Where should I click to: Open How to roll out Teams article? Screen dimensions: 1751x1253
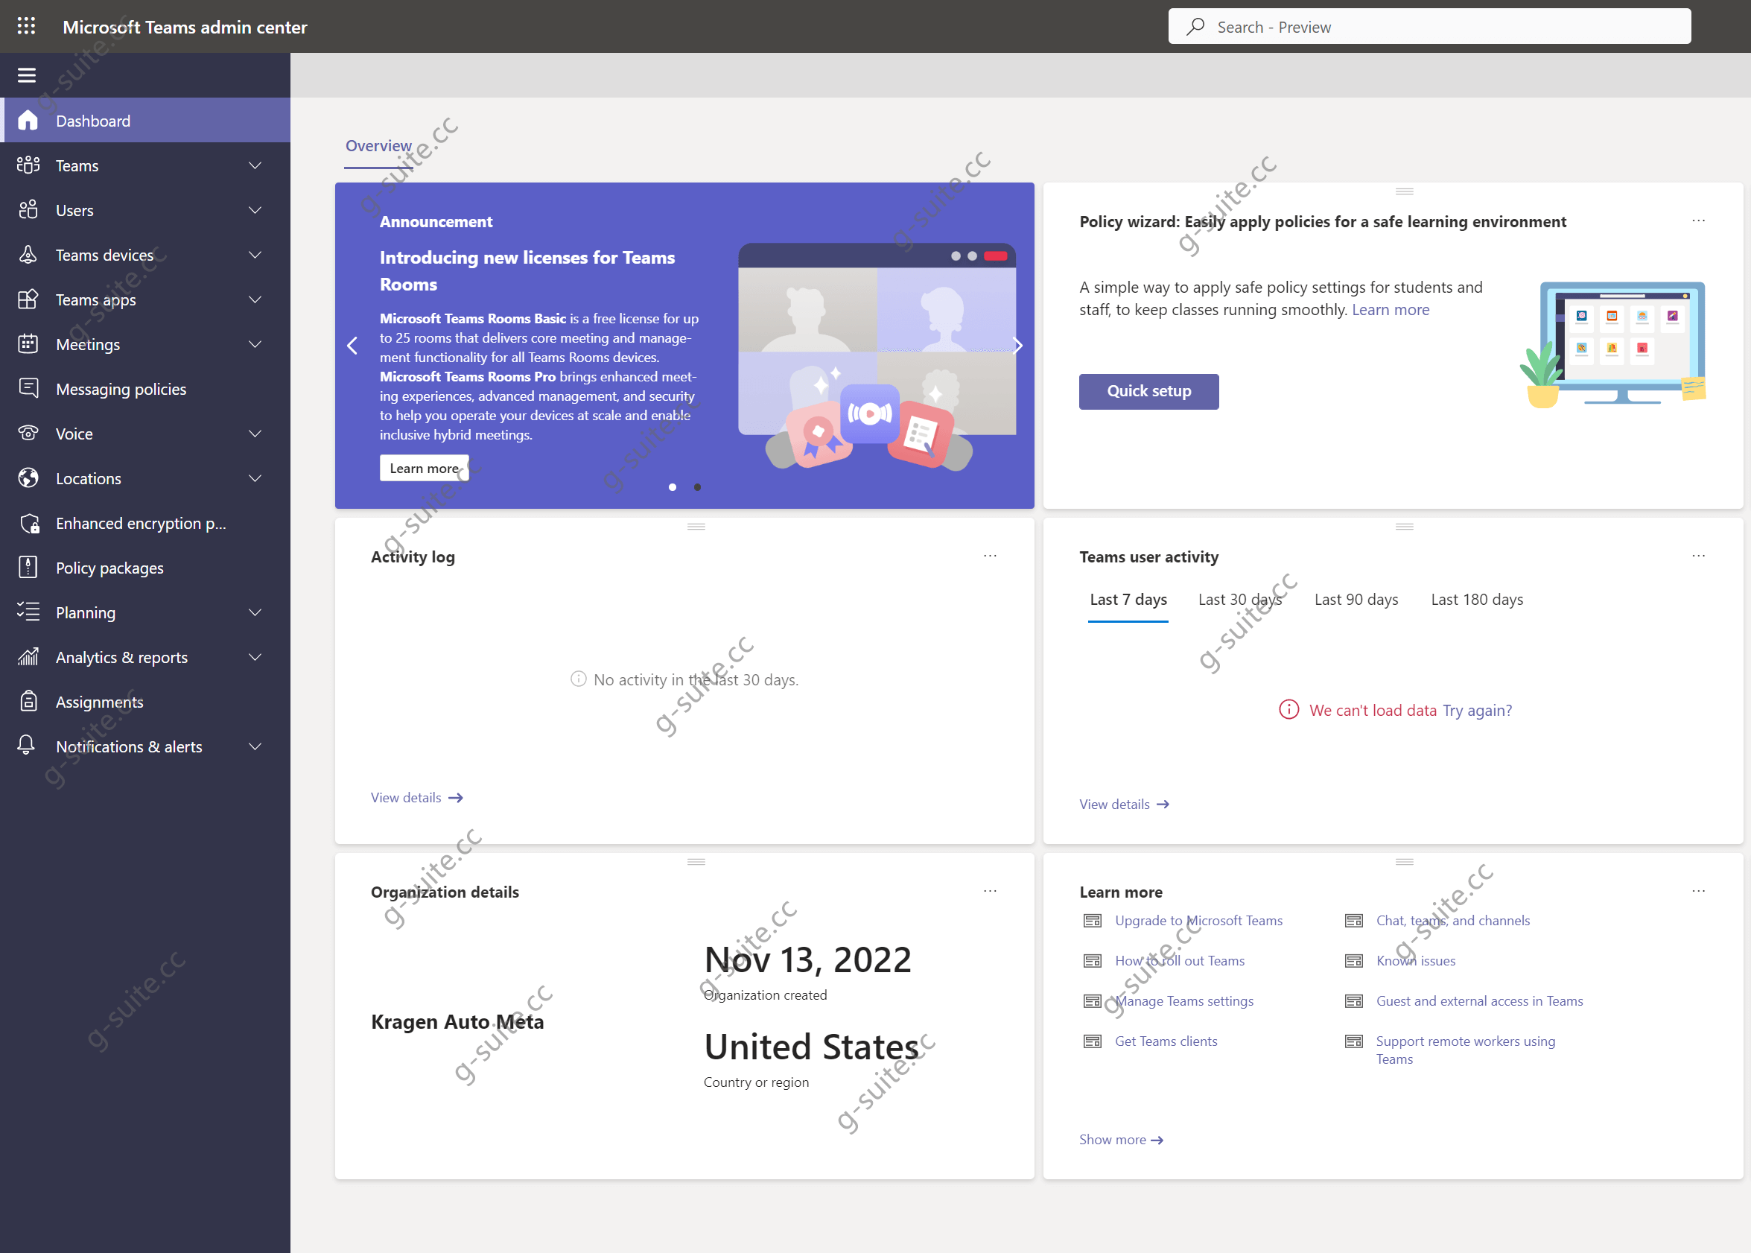1180,960
